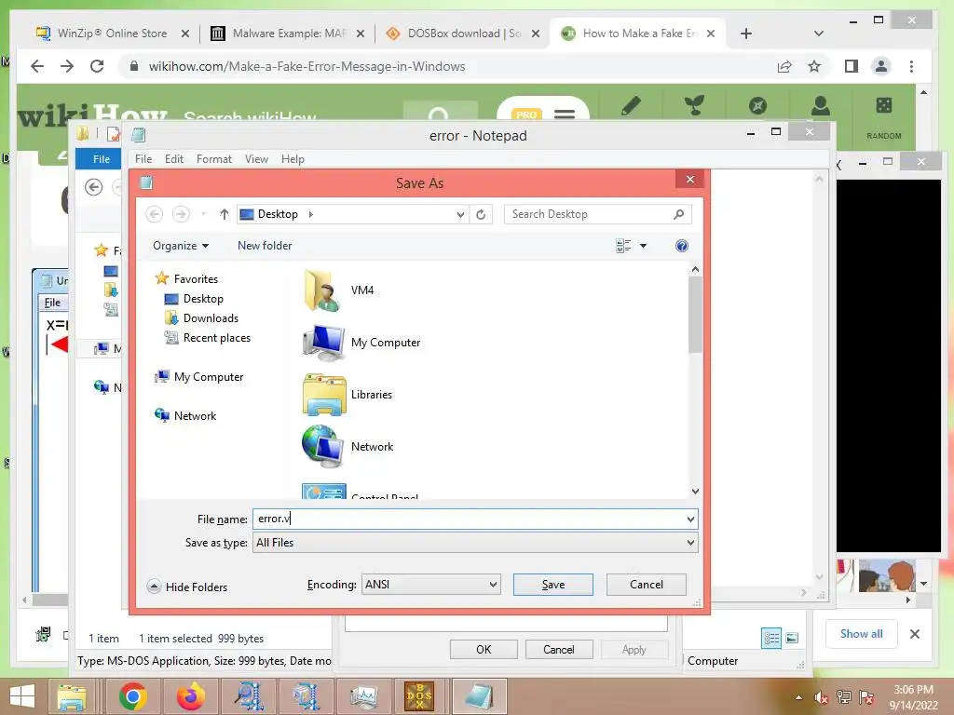
Task: Open the address bar previous locations dropdown
Action: pyautogui.click(x=460, y=214)
